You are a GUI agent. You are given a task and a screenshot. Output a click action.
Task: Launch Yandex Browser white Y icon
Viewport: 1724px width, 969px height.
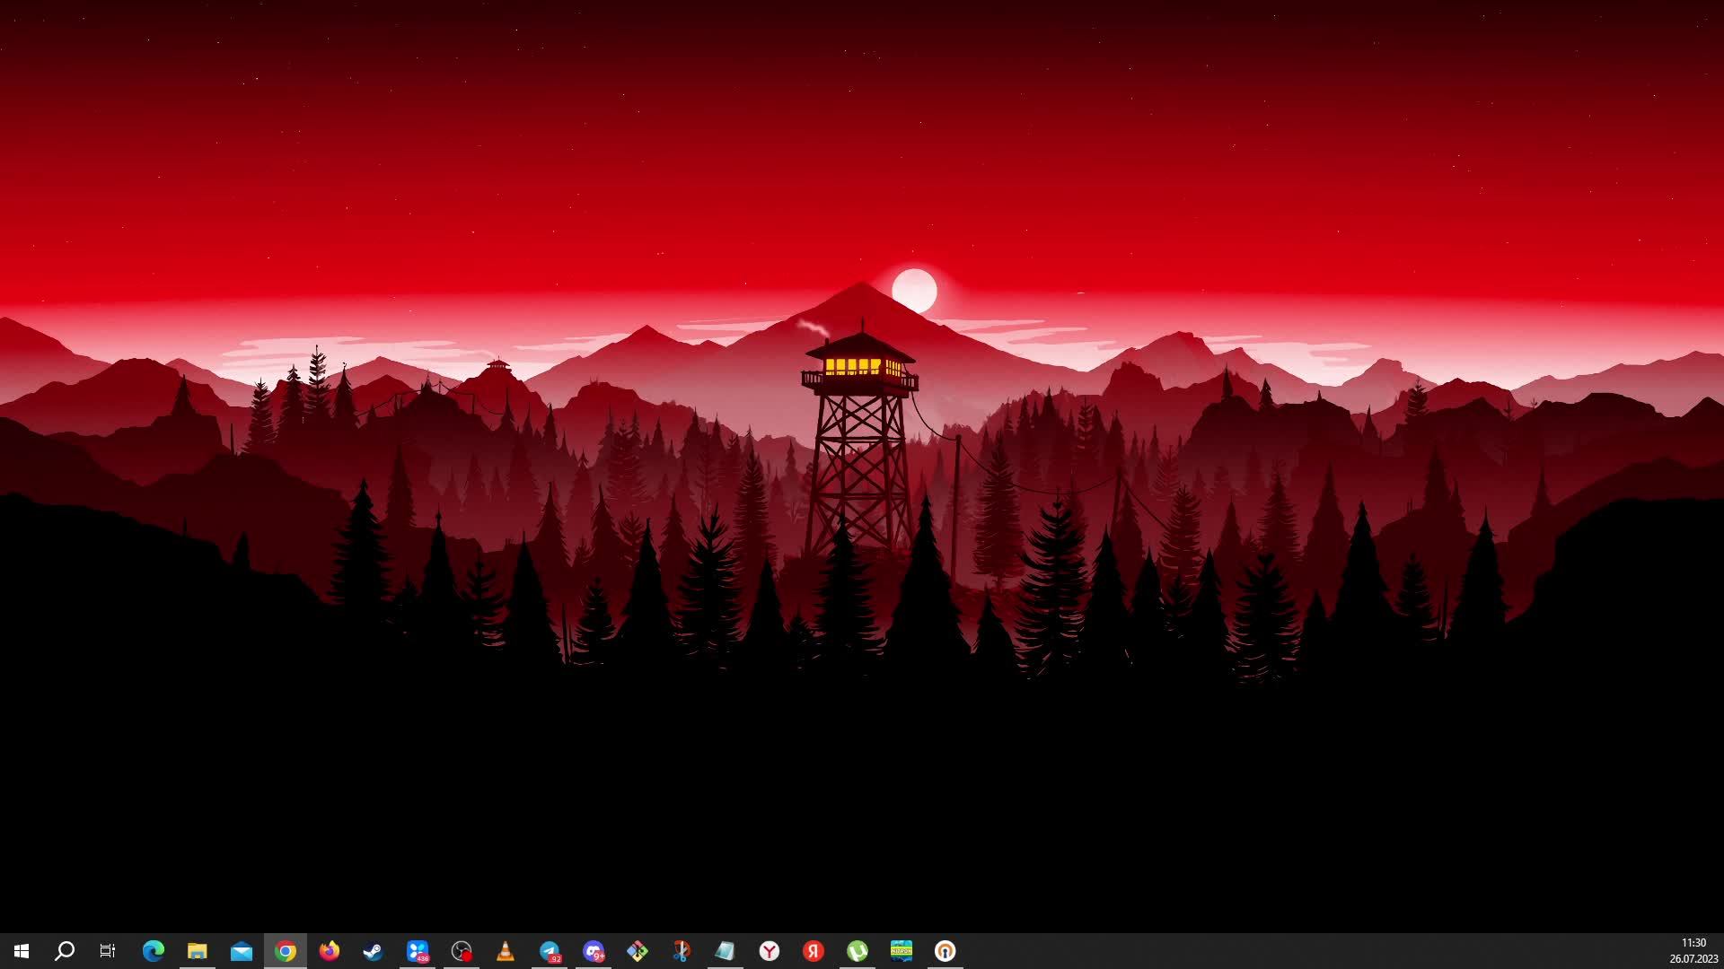(x=770, y=951)
